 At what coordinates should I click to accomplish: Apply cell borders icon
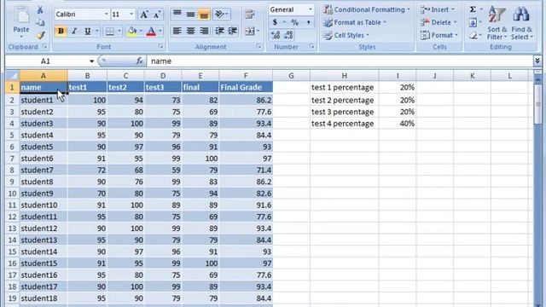point(110,32)
